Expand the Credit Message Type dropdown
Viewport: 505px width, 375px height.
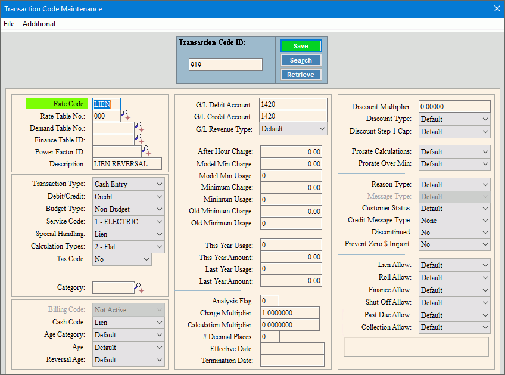click(454, 221)
